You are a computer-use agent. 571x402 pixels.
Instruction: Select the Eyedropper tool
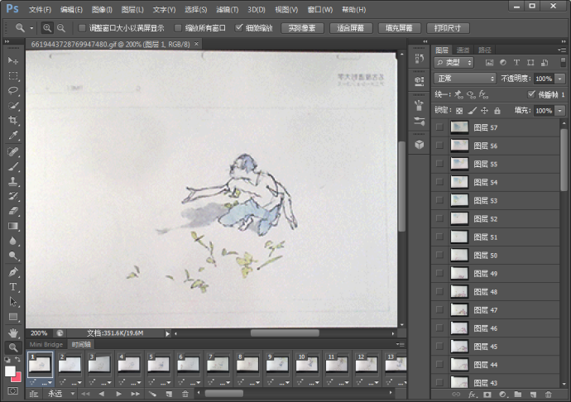coord(13,136)
